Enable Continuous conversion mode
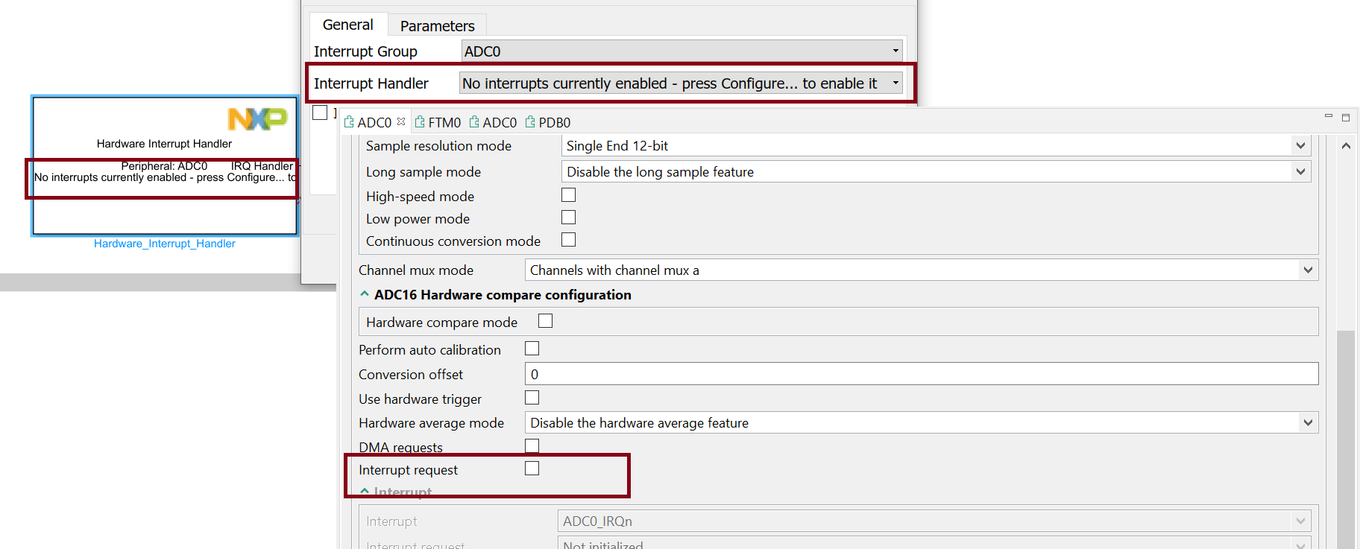 [x=568, y=240]
